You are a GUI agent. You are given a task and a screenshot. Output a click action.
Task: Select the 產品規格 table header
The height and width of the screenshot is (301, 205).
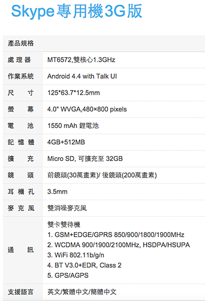pos(21,43)
